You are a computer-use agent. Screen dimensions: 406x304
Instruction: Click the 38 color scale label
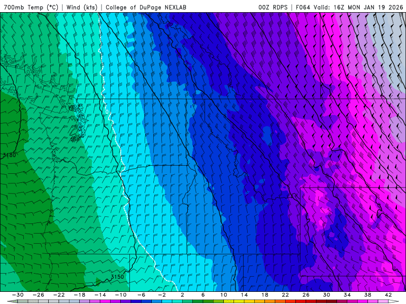pyautogui.click(x=367, y=295)
